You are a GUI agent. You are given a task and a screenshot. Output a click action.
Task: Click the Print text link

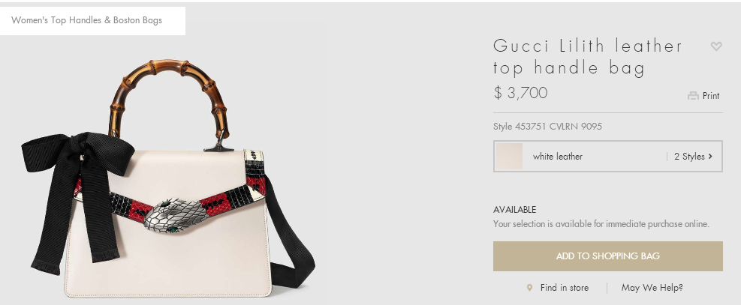711,96
